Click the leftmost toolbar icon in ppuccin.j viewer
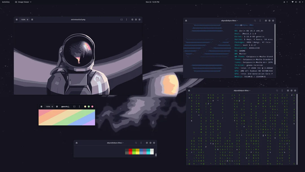Screen dimensions: 305x172 pos(41,106)
